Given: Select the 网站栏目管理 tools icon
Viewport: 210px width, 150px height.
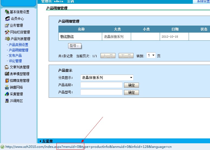Looking at the screenshot, I should tap(7, 32).
